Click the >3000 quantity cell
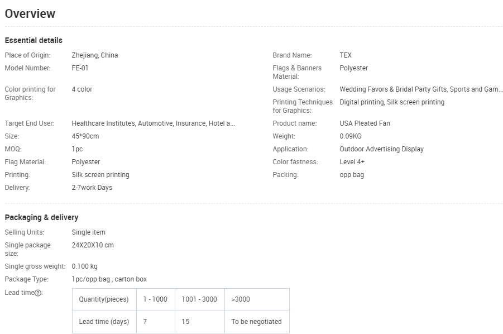 point(241,299)
